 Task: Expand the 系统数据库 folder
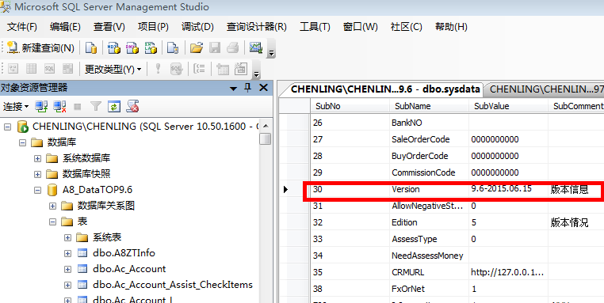pyautogui.click(x=37, y=158)
